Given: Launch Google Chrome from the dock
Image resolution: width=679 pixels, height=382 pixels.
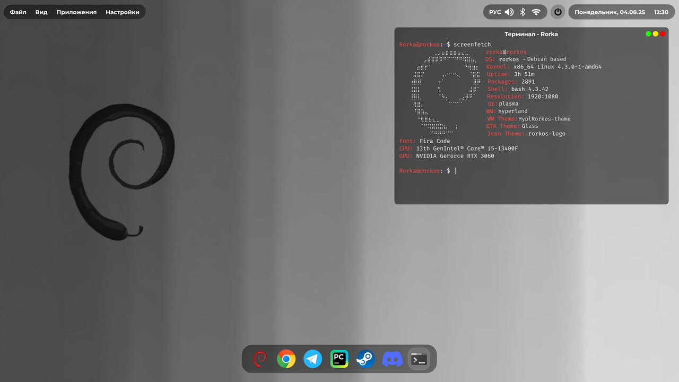Looking at the screenshot, I should (286, 359).
